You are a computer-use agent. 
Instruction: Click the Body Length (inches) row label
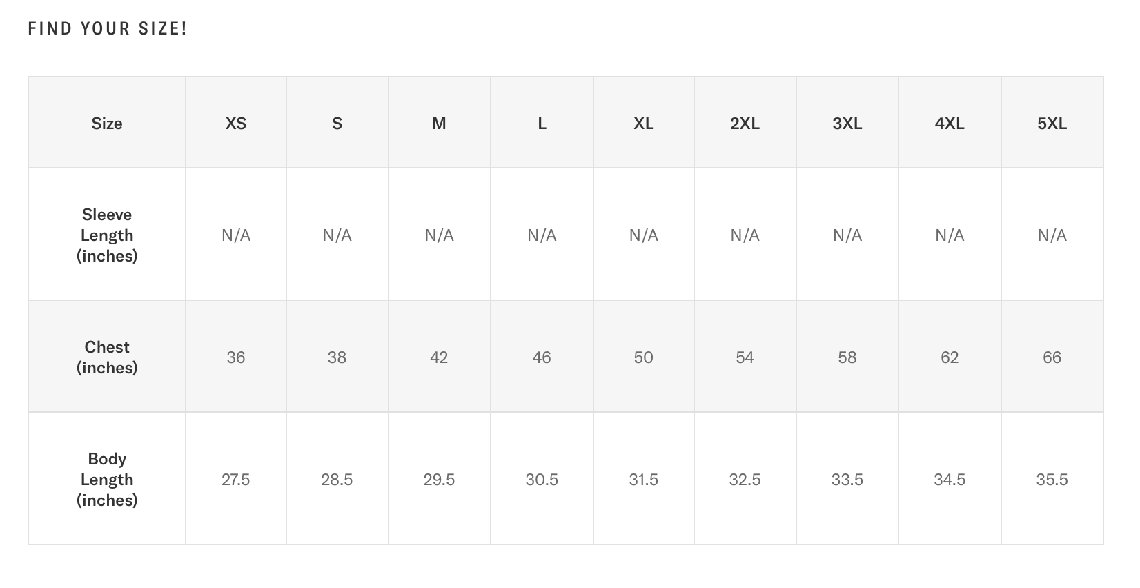(x=107, y=479)
